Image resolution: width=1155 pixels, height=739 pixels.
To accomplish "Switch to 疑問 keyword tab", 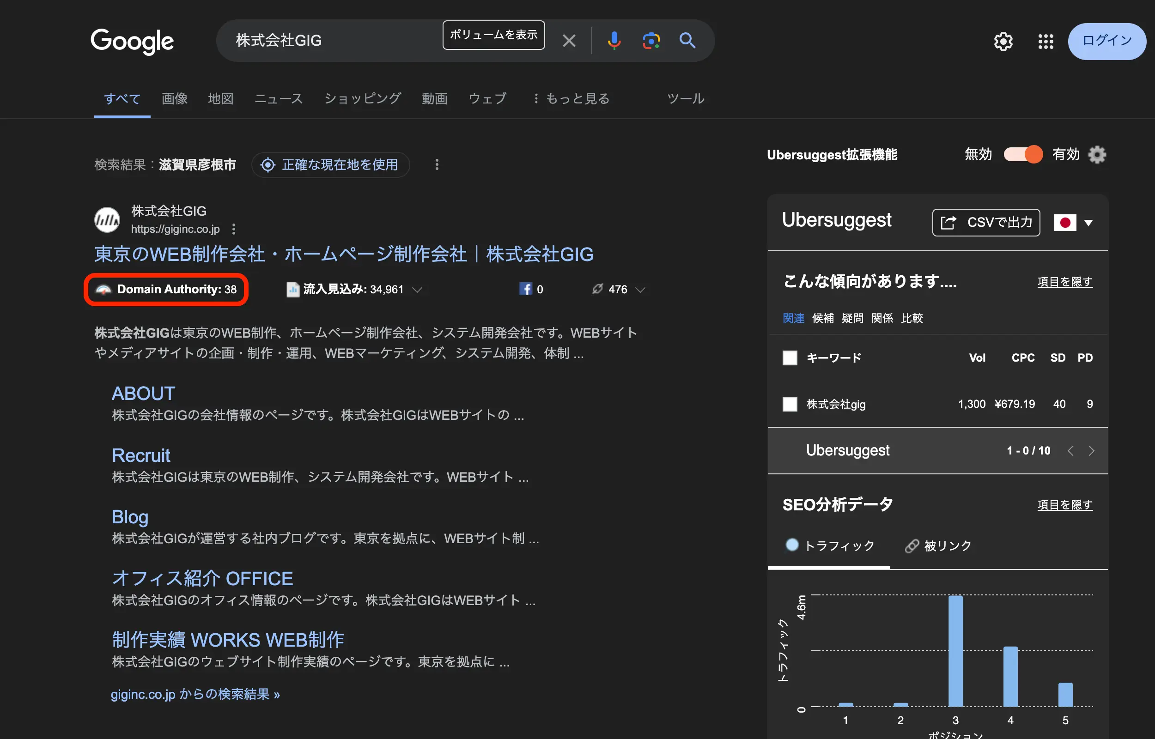I will (852, 318).
